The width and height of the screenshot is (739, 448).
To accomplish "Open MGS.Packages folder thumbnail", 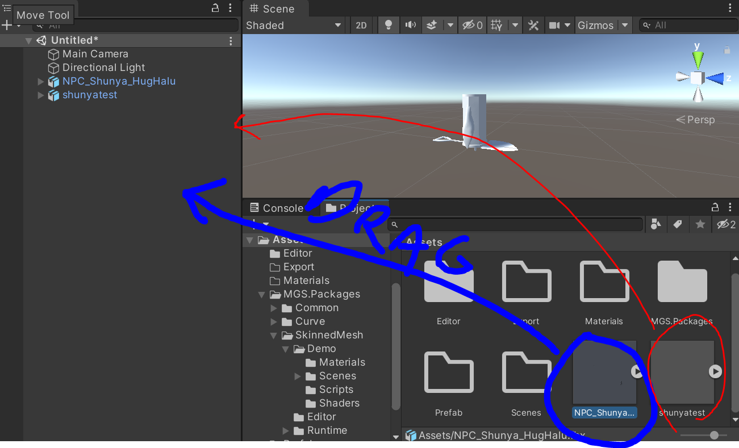I will [682, 282].
